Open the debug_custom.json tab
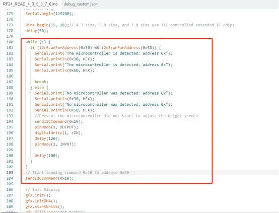Screen dimensions: 279x213 pos(81,4)
